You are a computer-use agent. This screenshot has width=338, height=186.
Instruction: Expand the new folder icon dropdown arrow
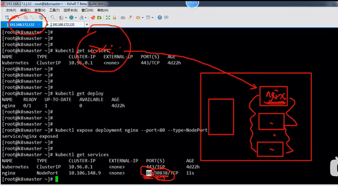click(143, 18)
